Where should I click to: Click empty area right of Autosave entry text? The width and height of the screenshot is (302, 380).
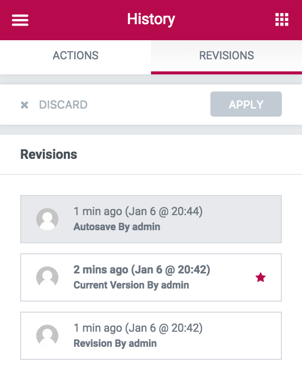pyautogui.click(x=242, y=219)
